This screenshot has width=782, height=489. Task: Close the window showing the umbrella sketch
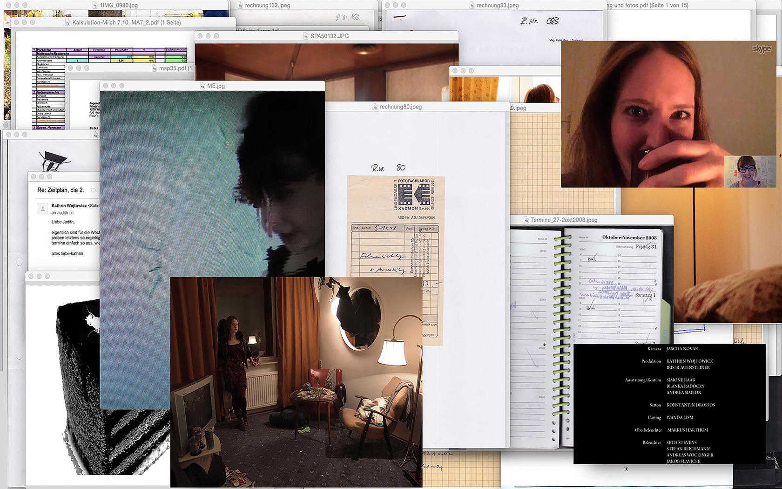[x=8, y=135]
